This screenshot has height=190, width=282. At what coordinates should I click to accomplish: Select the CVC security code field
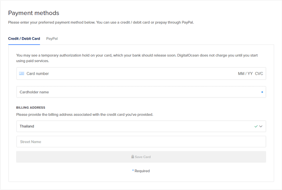tap(259, 74)
